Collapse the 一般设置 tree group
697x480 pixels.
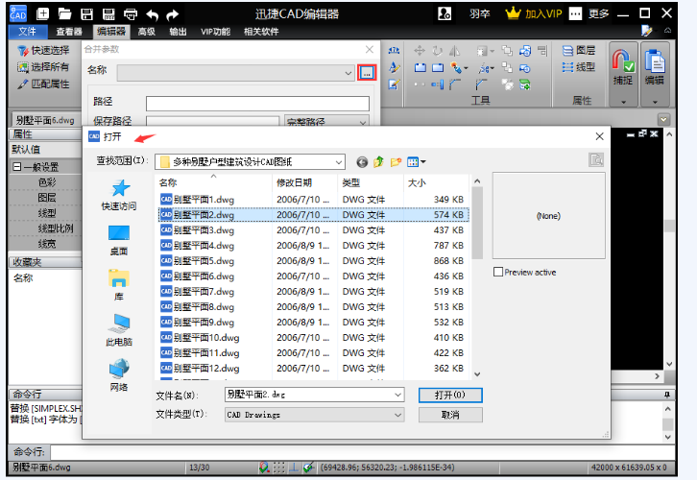17,167
